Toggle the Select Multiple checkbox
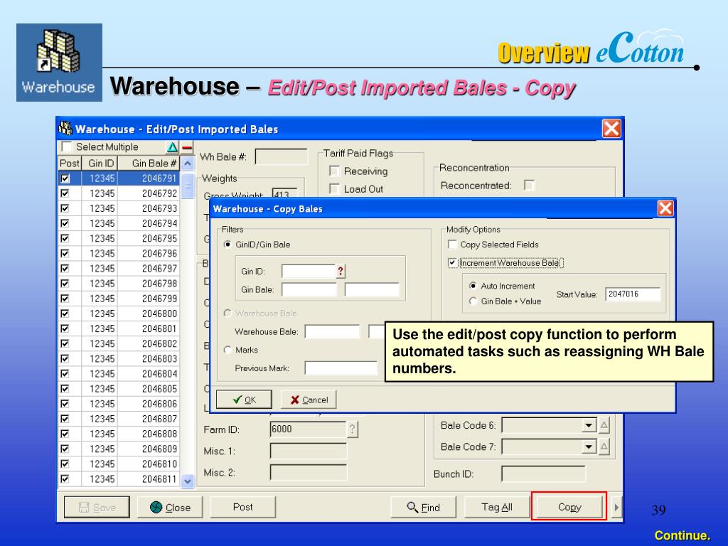Screen dimensions: 728x546 click(x=67, y=146)
